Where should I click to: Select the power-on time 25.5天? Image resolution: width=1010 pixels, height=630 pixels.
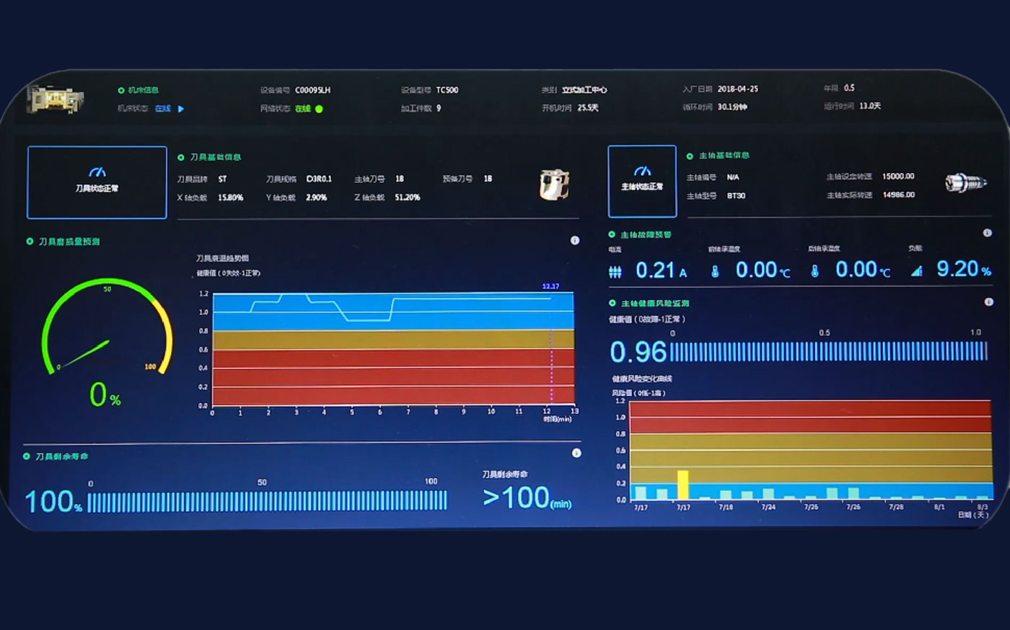point(588,107)
